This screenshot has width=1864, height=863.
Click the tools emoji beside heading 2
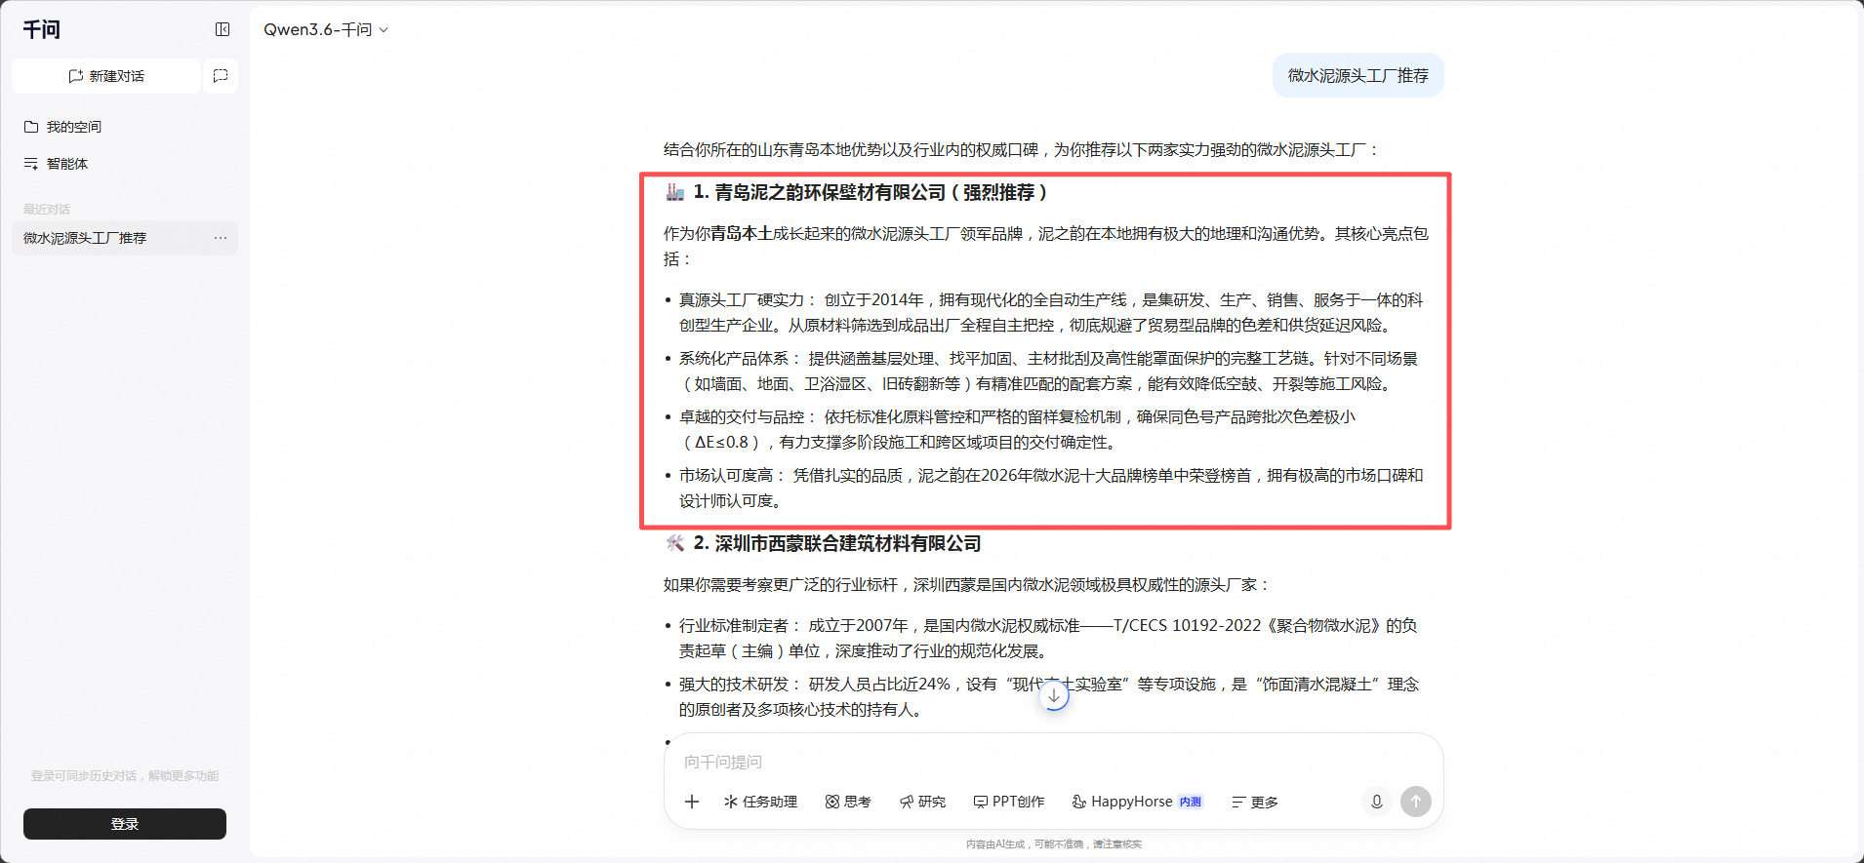(x=675, y=543)
